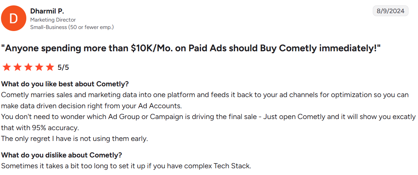The height and width of the screenshot is (175, 418).
Task: Open reviewer name Dharmil P.
Action: (x=47, y=11)
